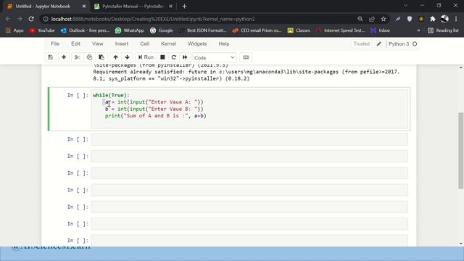464x261 pixels.
Task: Click the Python 3 kernel indicator circle
Action: point(415,43)
